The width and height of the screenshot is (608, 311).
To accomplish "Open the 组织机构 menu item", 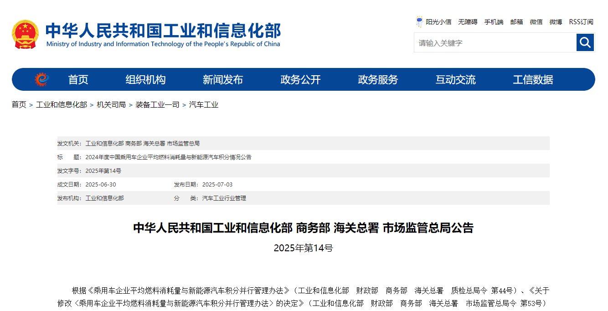I will 145,79.
